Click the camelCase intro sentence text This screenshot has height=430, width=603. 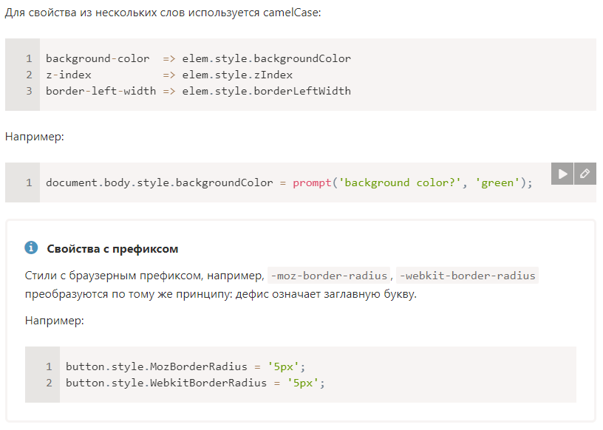click(163, 13)
